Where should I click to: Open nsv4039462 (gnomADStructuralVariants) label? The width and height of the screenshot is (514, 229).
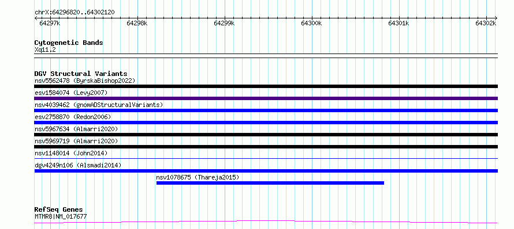[x=99, y=105]
